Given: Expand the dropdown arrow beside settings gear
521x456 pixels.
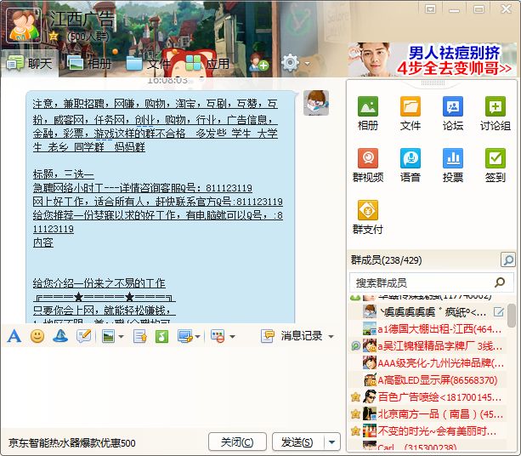Looking at the screenshot, I should coord(308,63).
